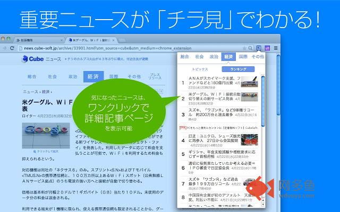
Task: Click the purple extension icon in toolbar
Action: [x=267, y=48]
